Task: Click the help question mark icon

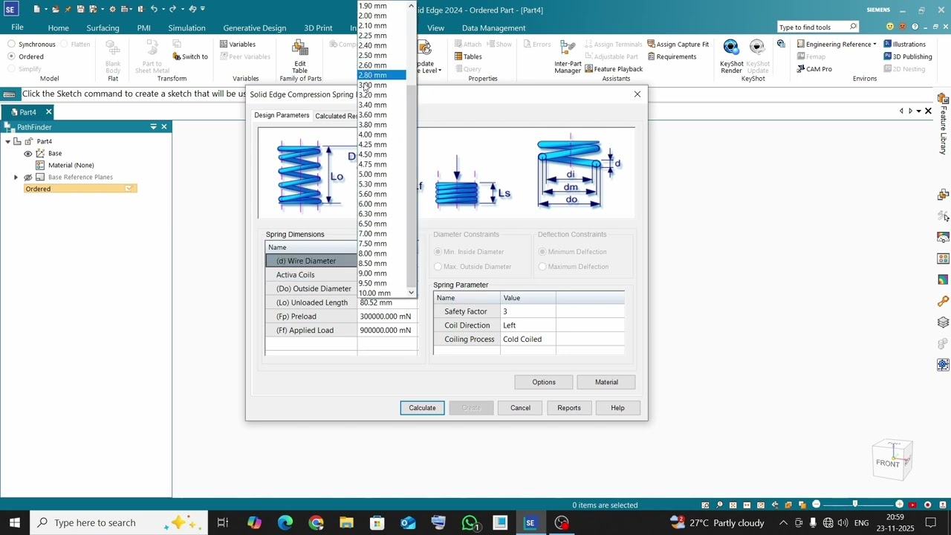Action: click(x=915, y=27)
